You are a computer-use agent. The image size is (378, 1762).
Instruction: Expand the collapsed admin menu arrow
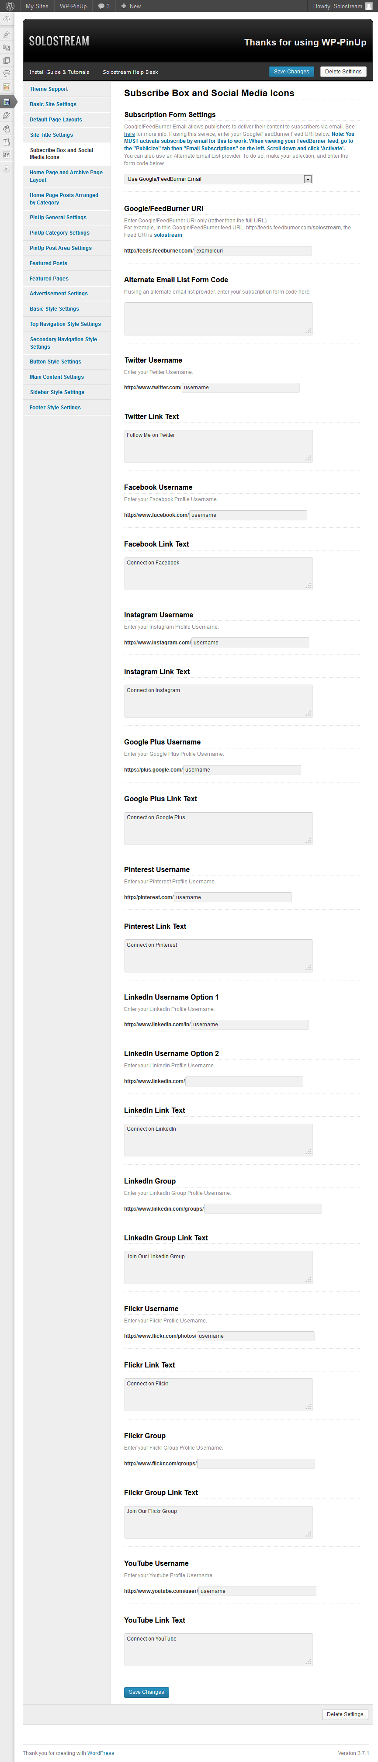pyautogui.click(x=7, y=169)
